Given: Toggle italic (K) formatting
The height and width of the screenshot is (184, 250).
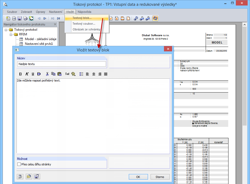Looking at the screenshot, I should (27, 74).
